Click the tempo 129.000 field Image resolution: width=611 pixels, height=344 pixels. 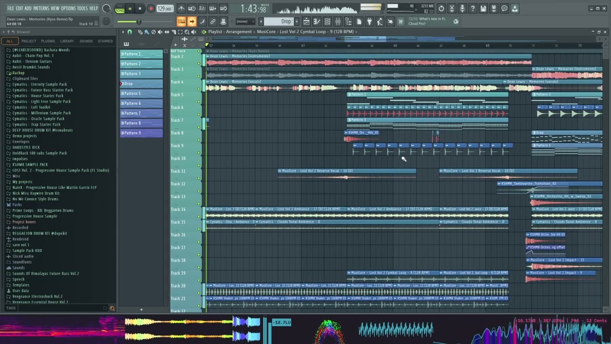(165, 9)
